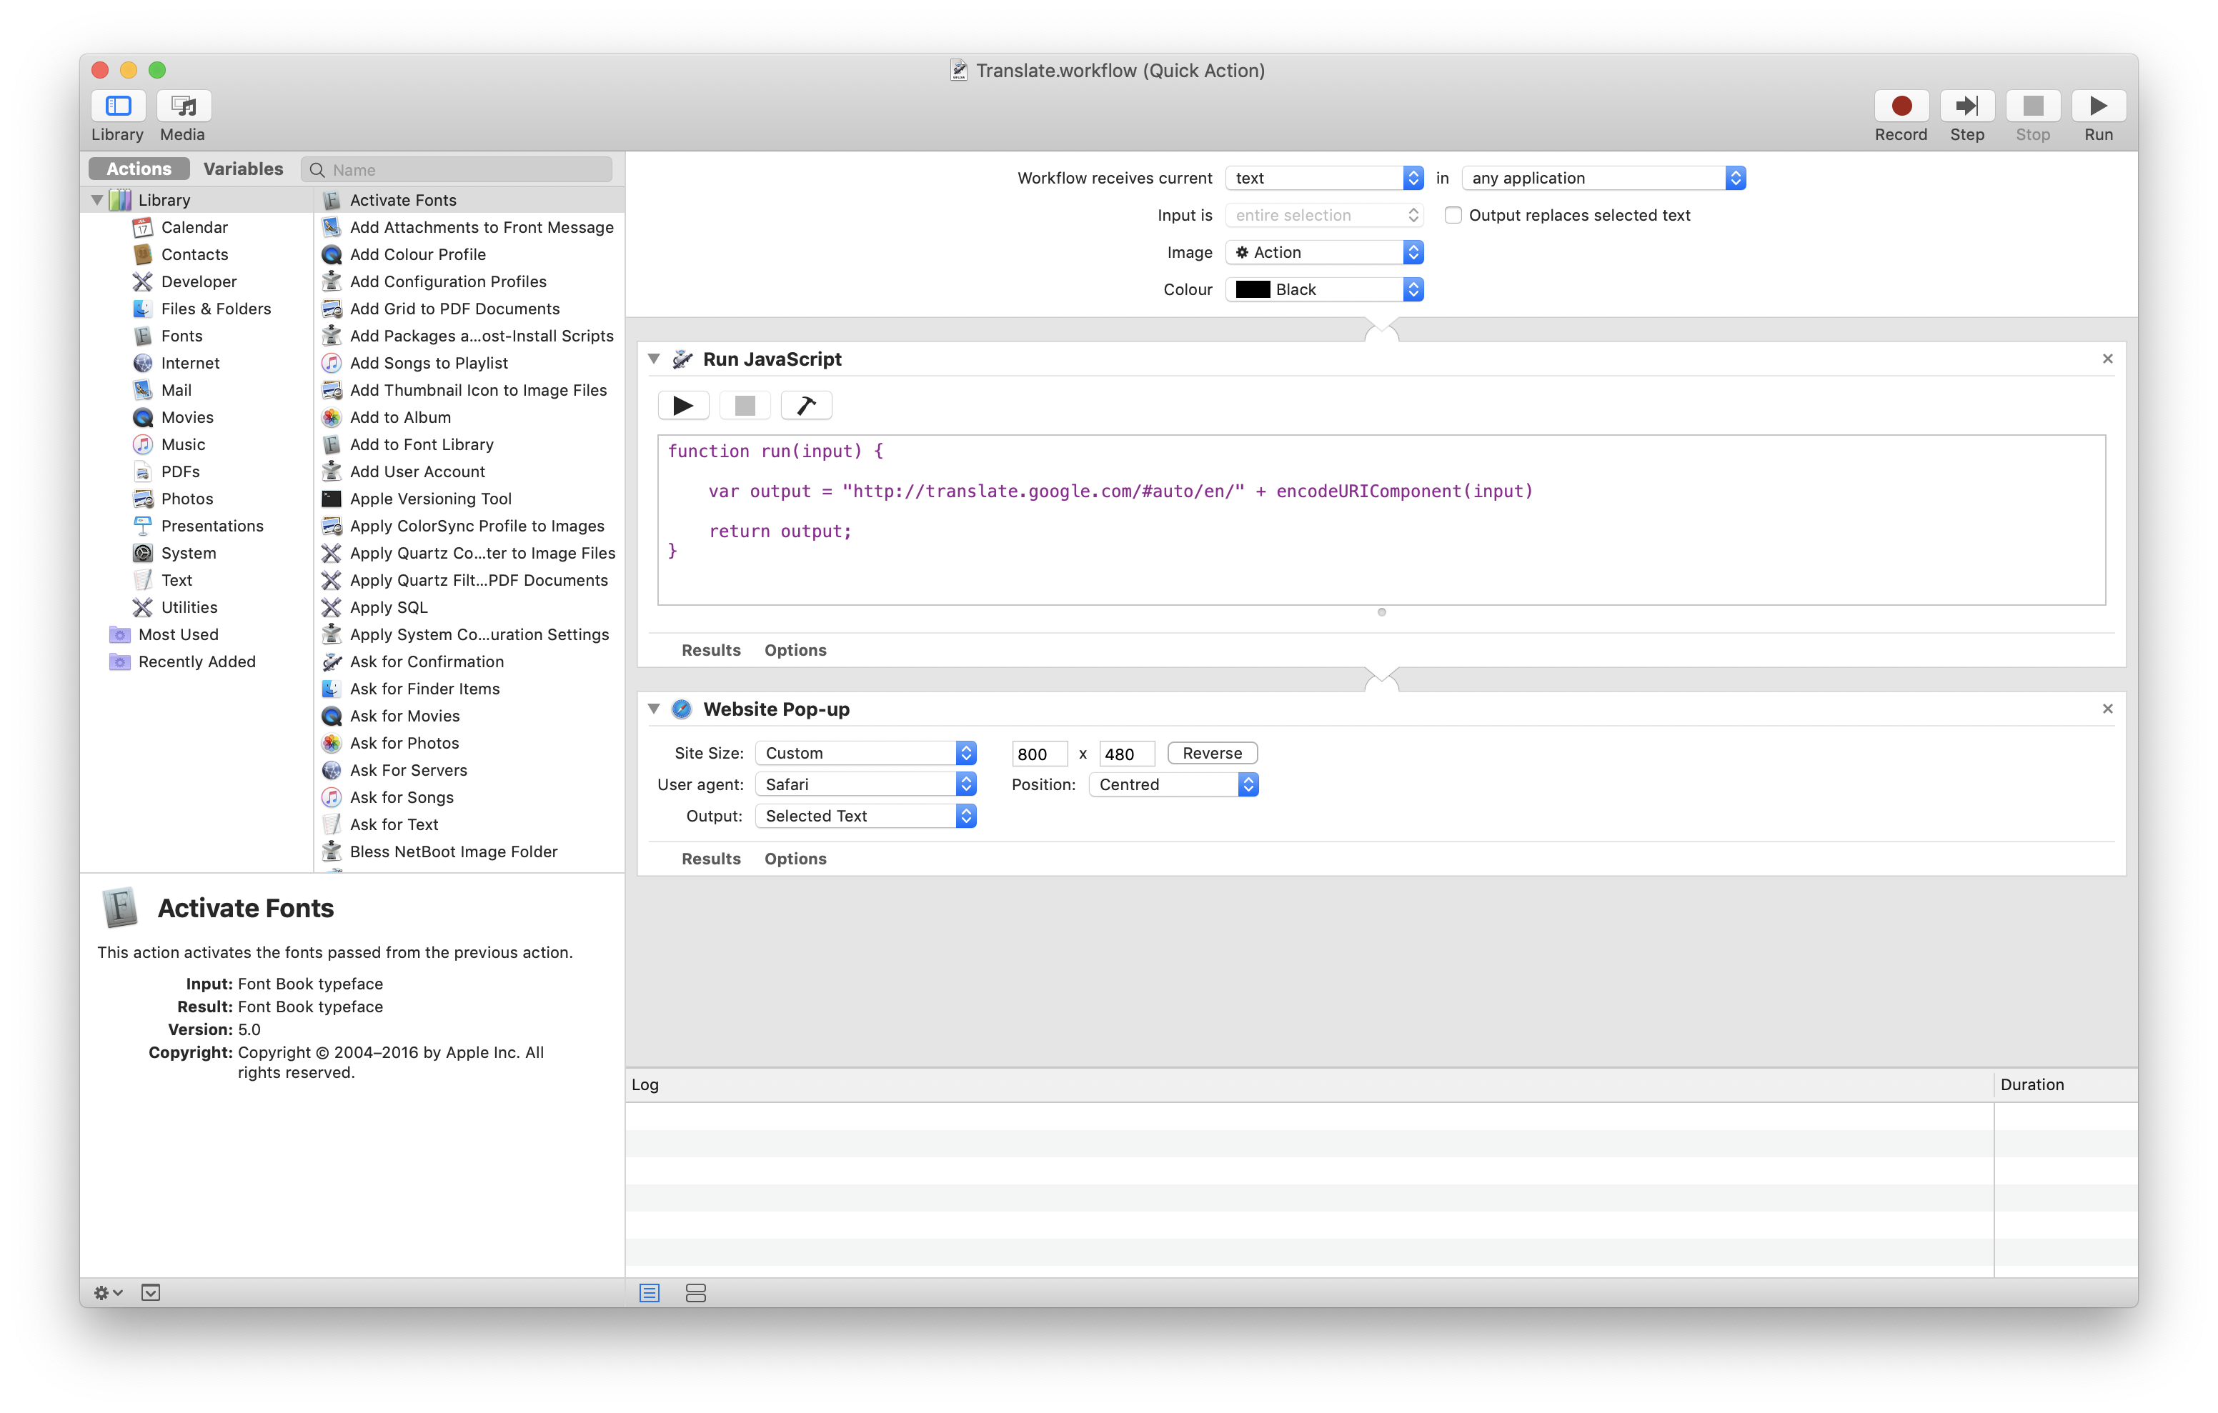The height and width of the screenshot is (1413, 2218).
Task: Click the gear settings icon at bottom left
Action: point(104,1292)
